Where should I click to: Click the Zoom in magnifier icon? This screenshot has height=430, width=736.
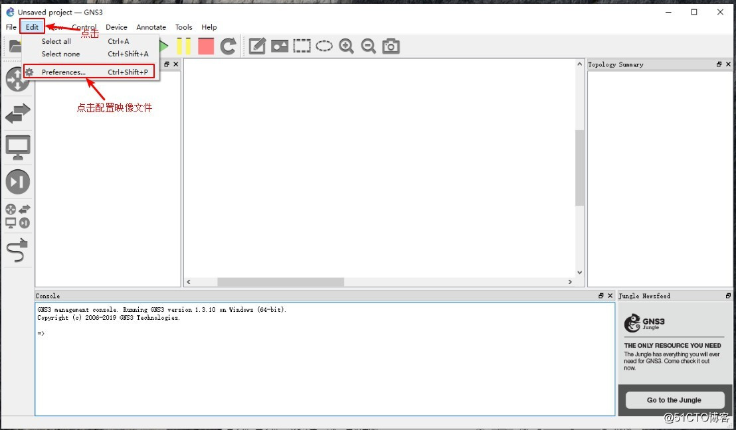[x=346, y=46]
